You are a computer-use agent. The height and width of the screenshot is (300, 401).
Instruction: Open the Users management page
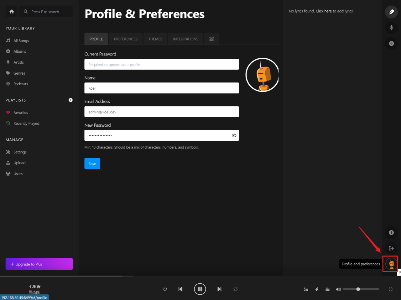18,174
